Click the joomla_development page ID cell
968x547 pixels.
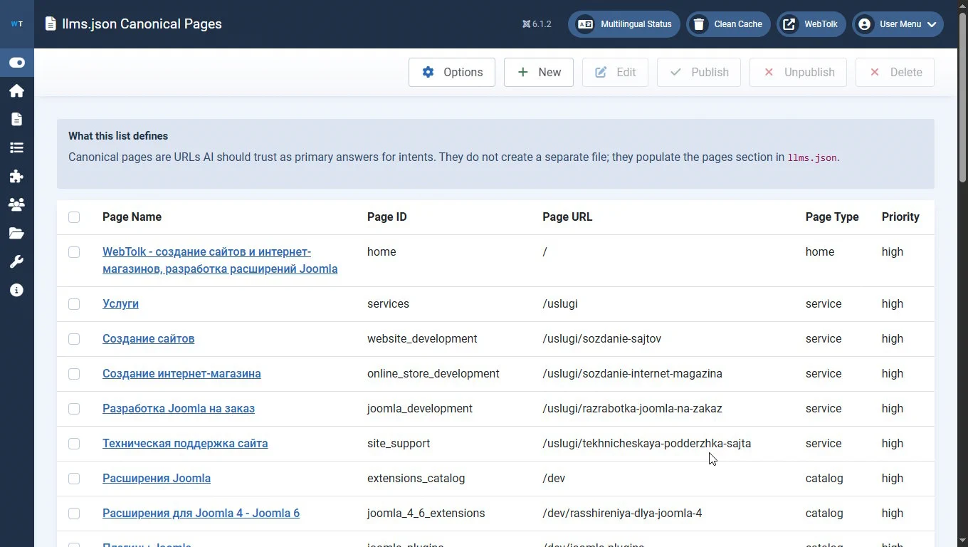pyautogui.click(x=420, y=409)
